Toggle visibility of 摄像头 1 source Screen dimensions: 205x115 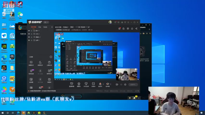click(x=29, y=37)
